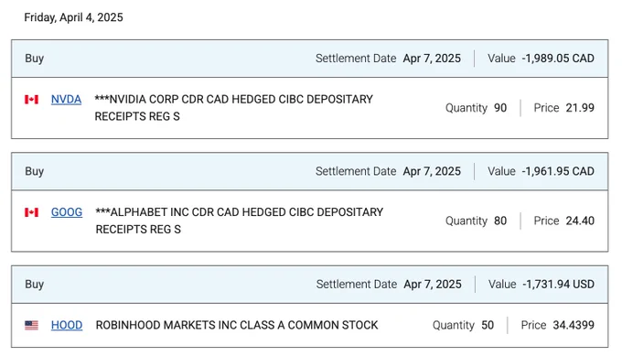Select the NVIDIA CORP CDR description text

click(233, 108)
